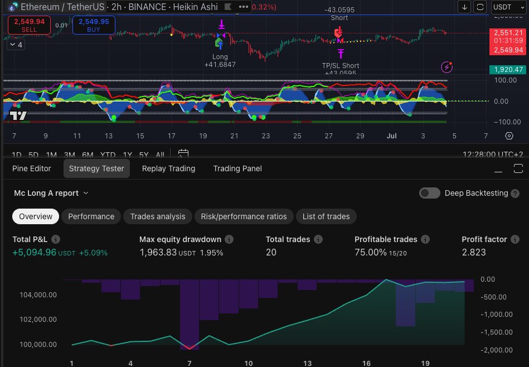Click the red Short entry arrow marker
Screen dimensions: 529x367
338,32
